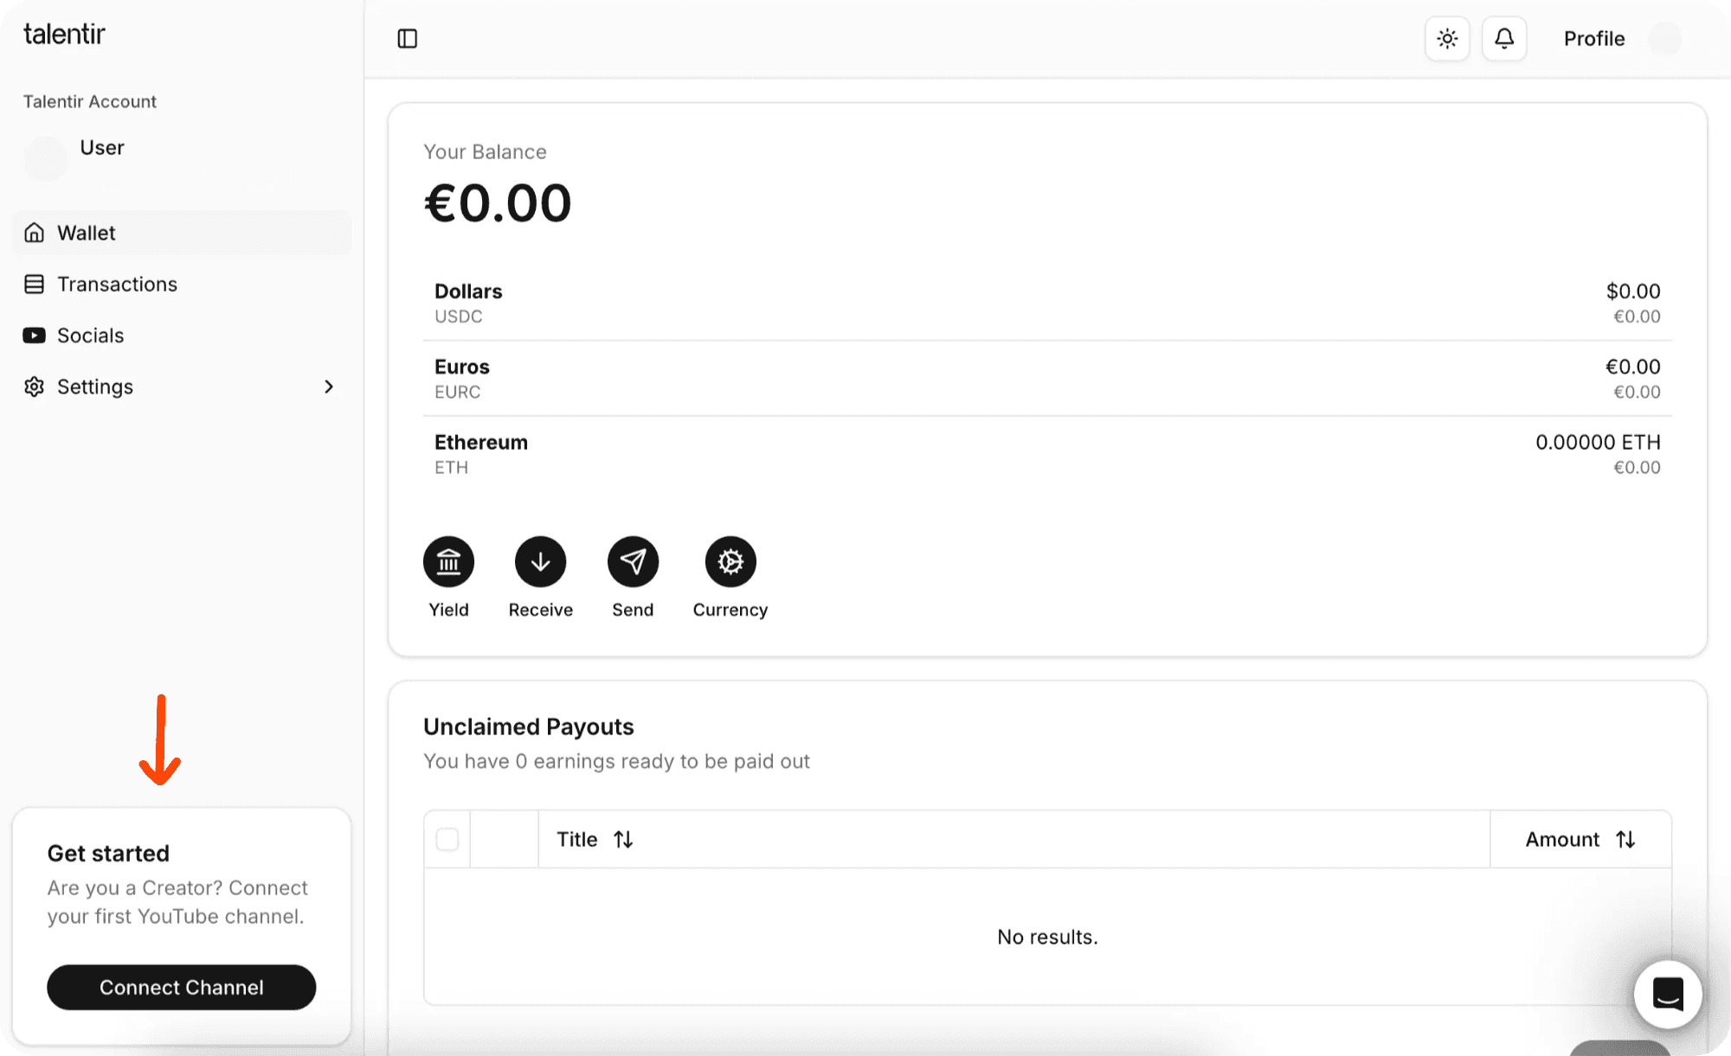Open the notifications bell
Screen dimensions: 1731x1056
pyautogui.click(x=1504, y=39)
